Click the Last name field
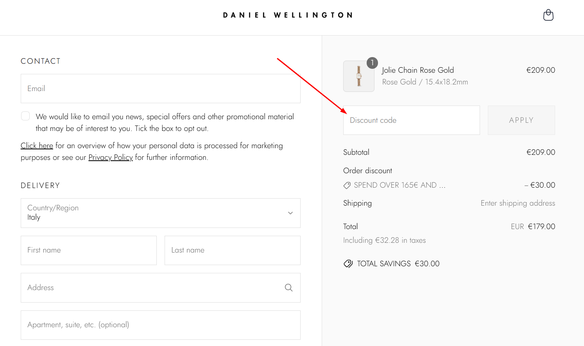The width and height of the screenshot is (584, 346). (x=232, y=250)
